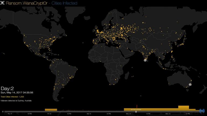The height and width of the screenshot is (116, 207).
Task: Jump to Thu 11 on the timeline
Action: (x=10, y=114)
